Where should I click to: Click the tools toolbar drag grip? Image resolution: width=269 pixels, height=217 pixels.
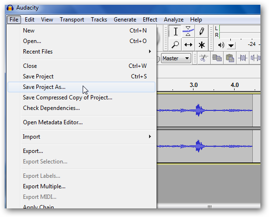[x=165, y=38]
